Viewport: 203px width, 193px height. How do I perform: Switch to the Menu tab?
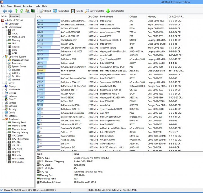click(x=4, y=16)
